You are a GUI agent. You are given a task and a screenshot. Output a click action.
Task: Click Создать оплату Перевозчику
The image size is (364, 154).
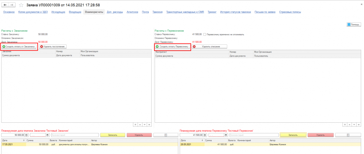pos(173,47)
